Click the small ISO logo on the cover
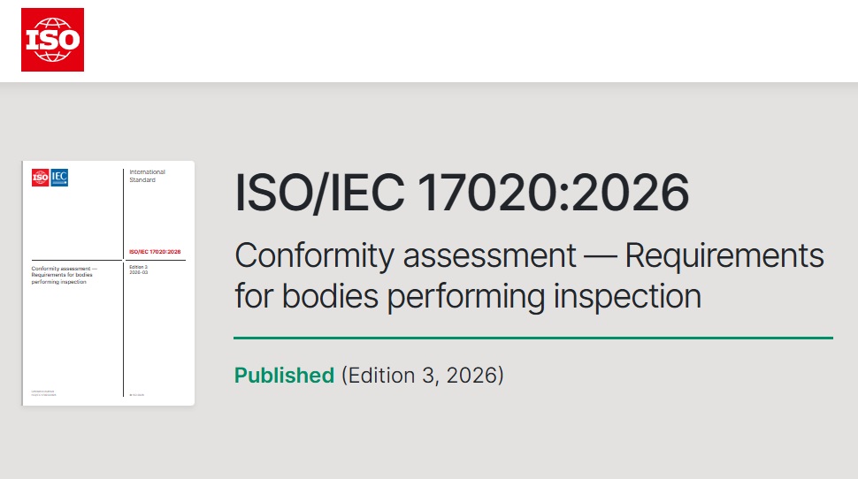858x479 pixels. coord(41,178)
